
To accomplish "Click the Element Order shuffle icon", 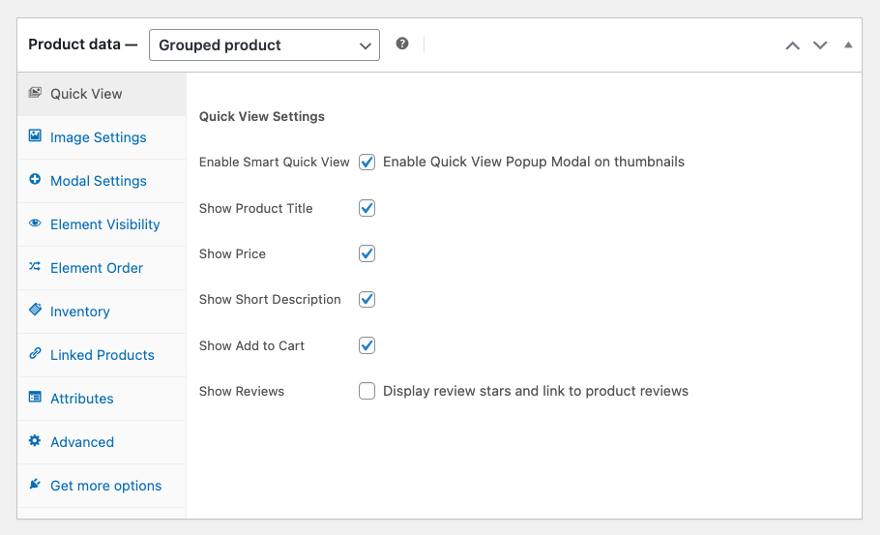I will pyautogui.click(x=35, y=267).
